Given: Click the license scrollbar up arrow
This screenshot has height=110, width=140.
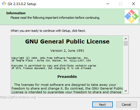Looking at the screenshot, I should 126,39.
